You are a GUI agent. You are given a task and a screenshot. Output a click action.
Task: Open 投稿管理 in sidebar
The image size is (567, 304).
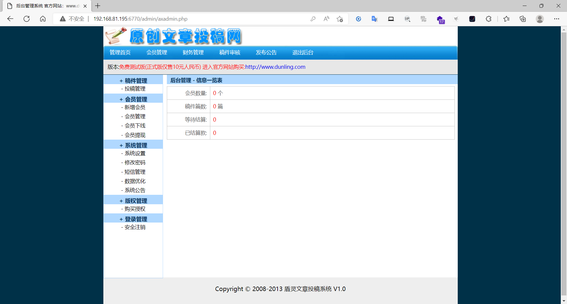[x=135, y=89]
